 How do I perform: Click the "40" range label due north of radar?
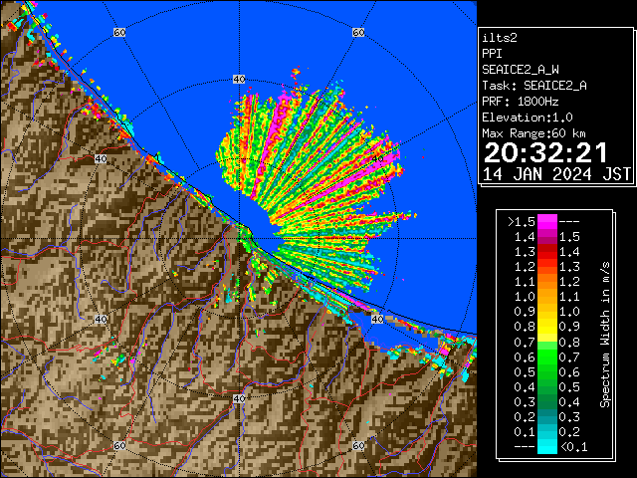[239, 80]
